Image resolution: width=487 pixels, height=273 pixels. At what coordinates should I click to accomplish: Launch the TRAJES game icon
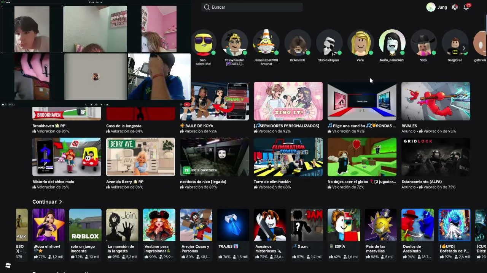[233, 225]
